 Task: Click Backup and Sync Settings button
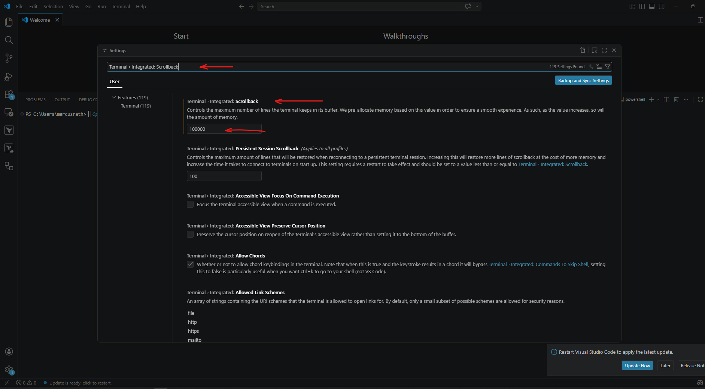point(583,81)
